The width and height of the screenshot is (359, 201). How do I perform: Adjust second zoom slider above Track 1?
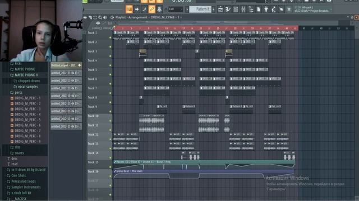[x=108, y=28]
